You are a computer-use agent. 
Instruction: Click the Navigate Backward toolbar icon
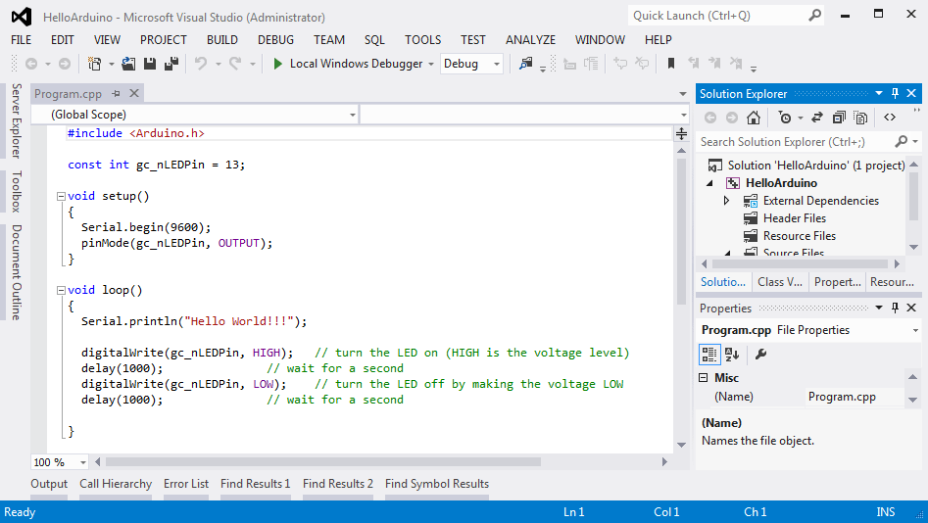coord(31,64)
